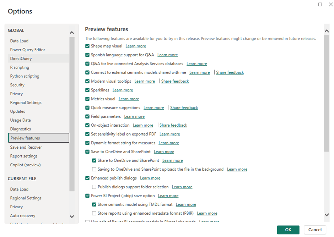334x237 pixels.
Task: Open Copilot (preview) settings
Action: pyautogui.click(x=38, y=165)
